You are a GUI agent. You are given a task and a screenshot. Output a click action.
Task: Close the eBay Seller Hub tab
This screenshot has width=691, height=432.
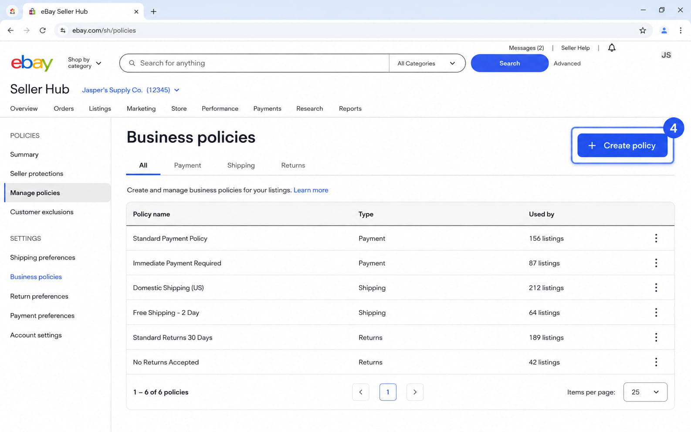pos(136,12)
